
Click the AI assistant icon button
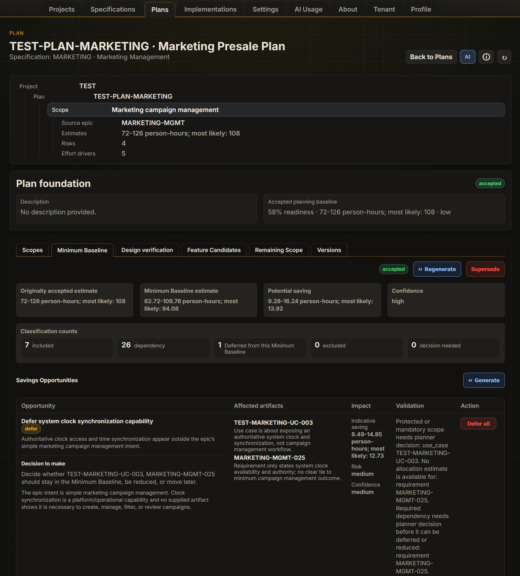[467, 57]
